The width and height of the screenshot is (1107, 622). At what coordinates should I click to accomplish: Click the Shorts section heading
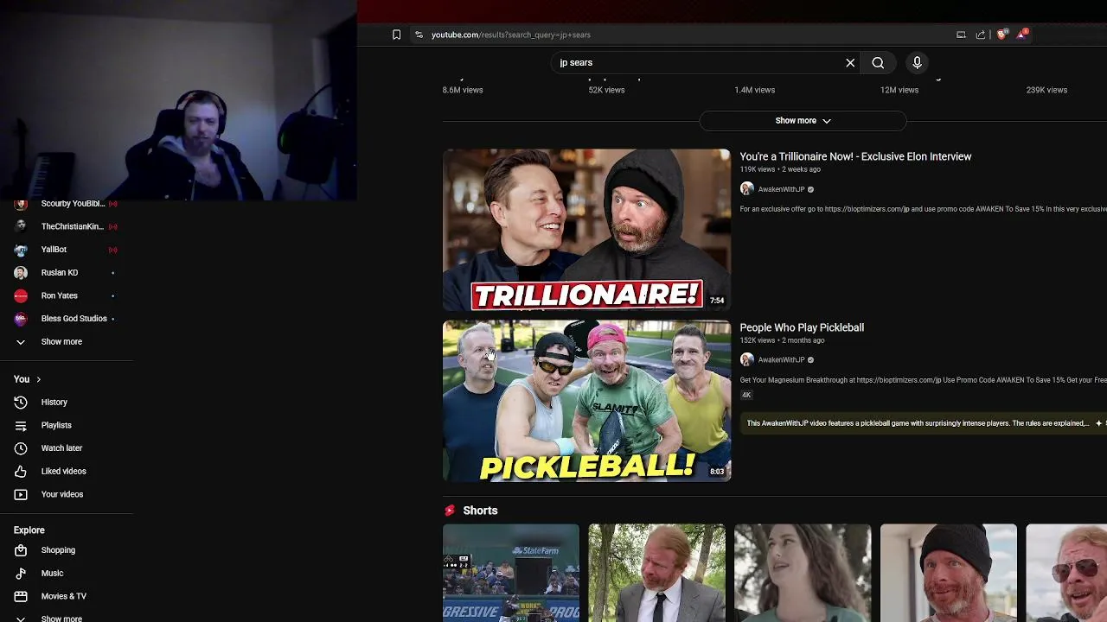pos(480,511)
